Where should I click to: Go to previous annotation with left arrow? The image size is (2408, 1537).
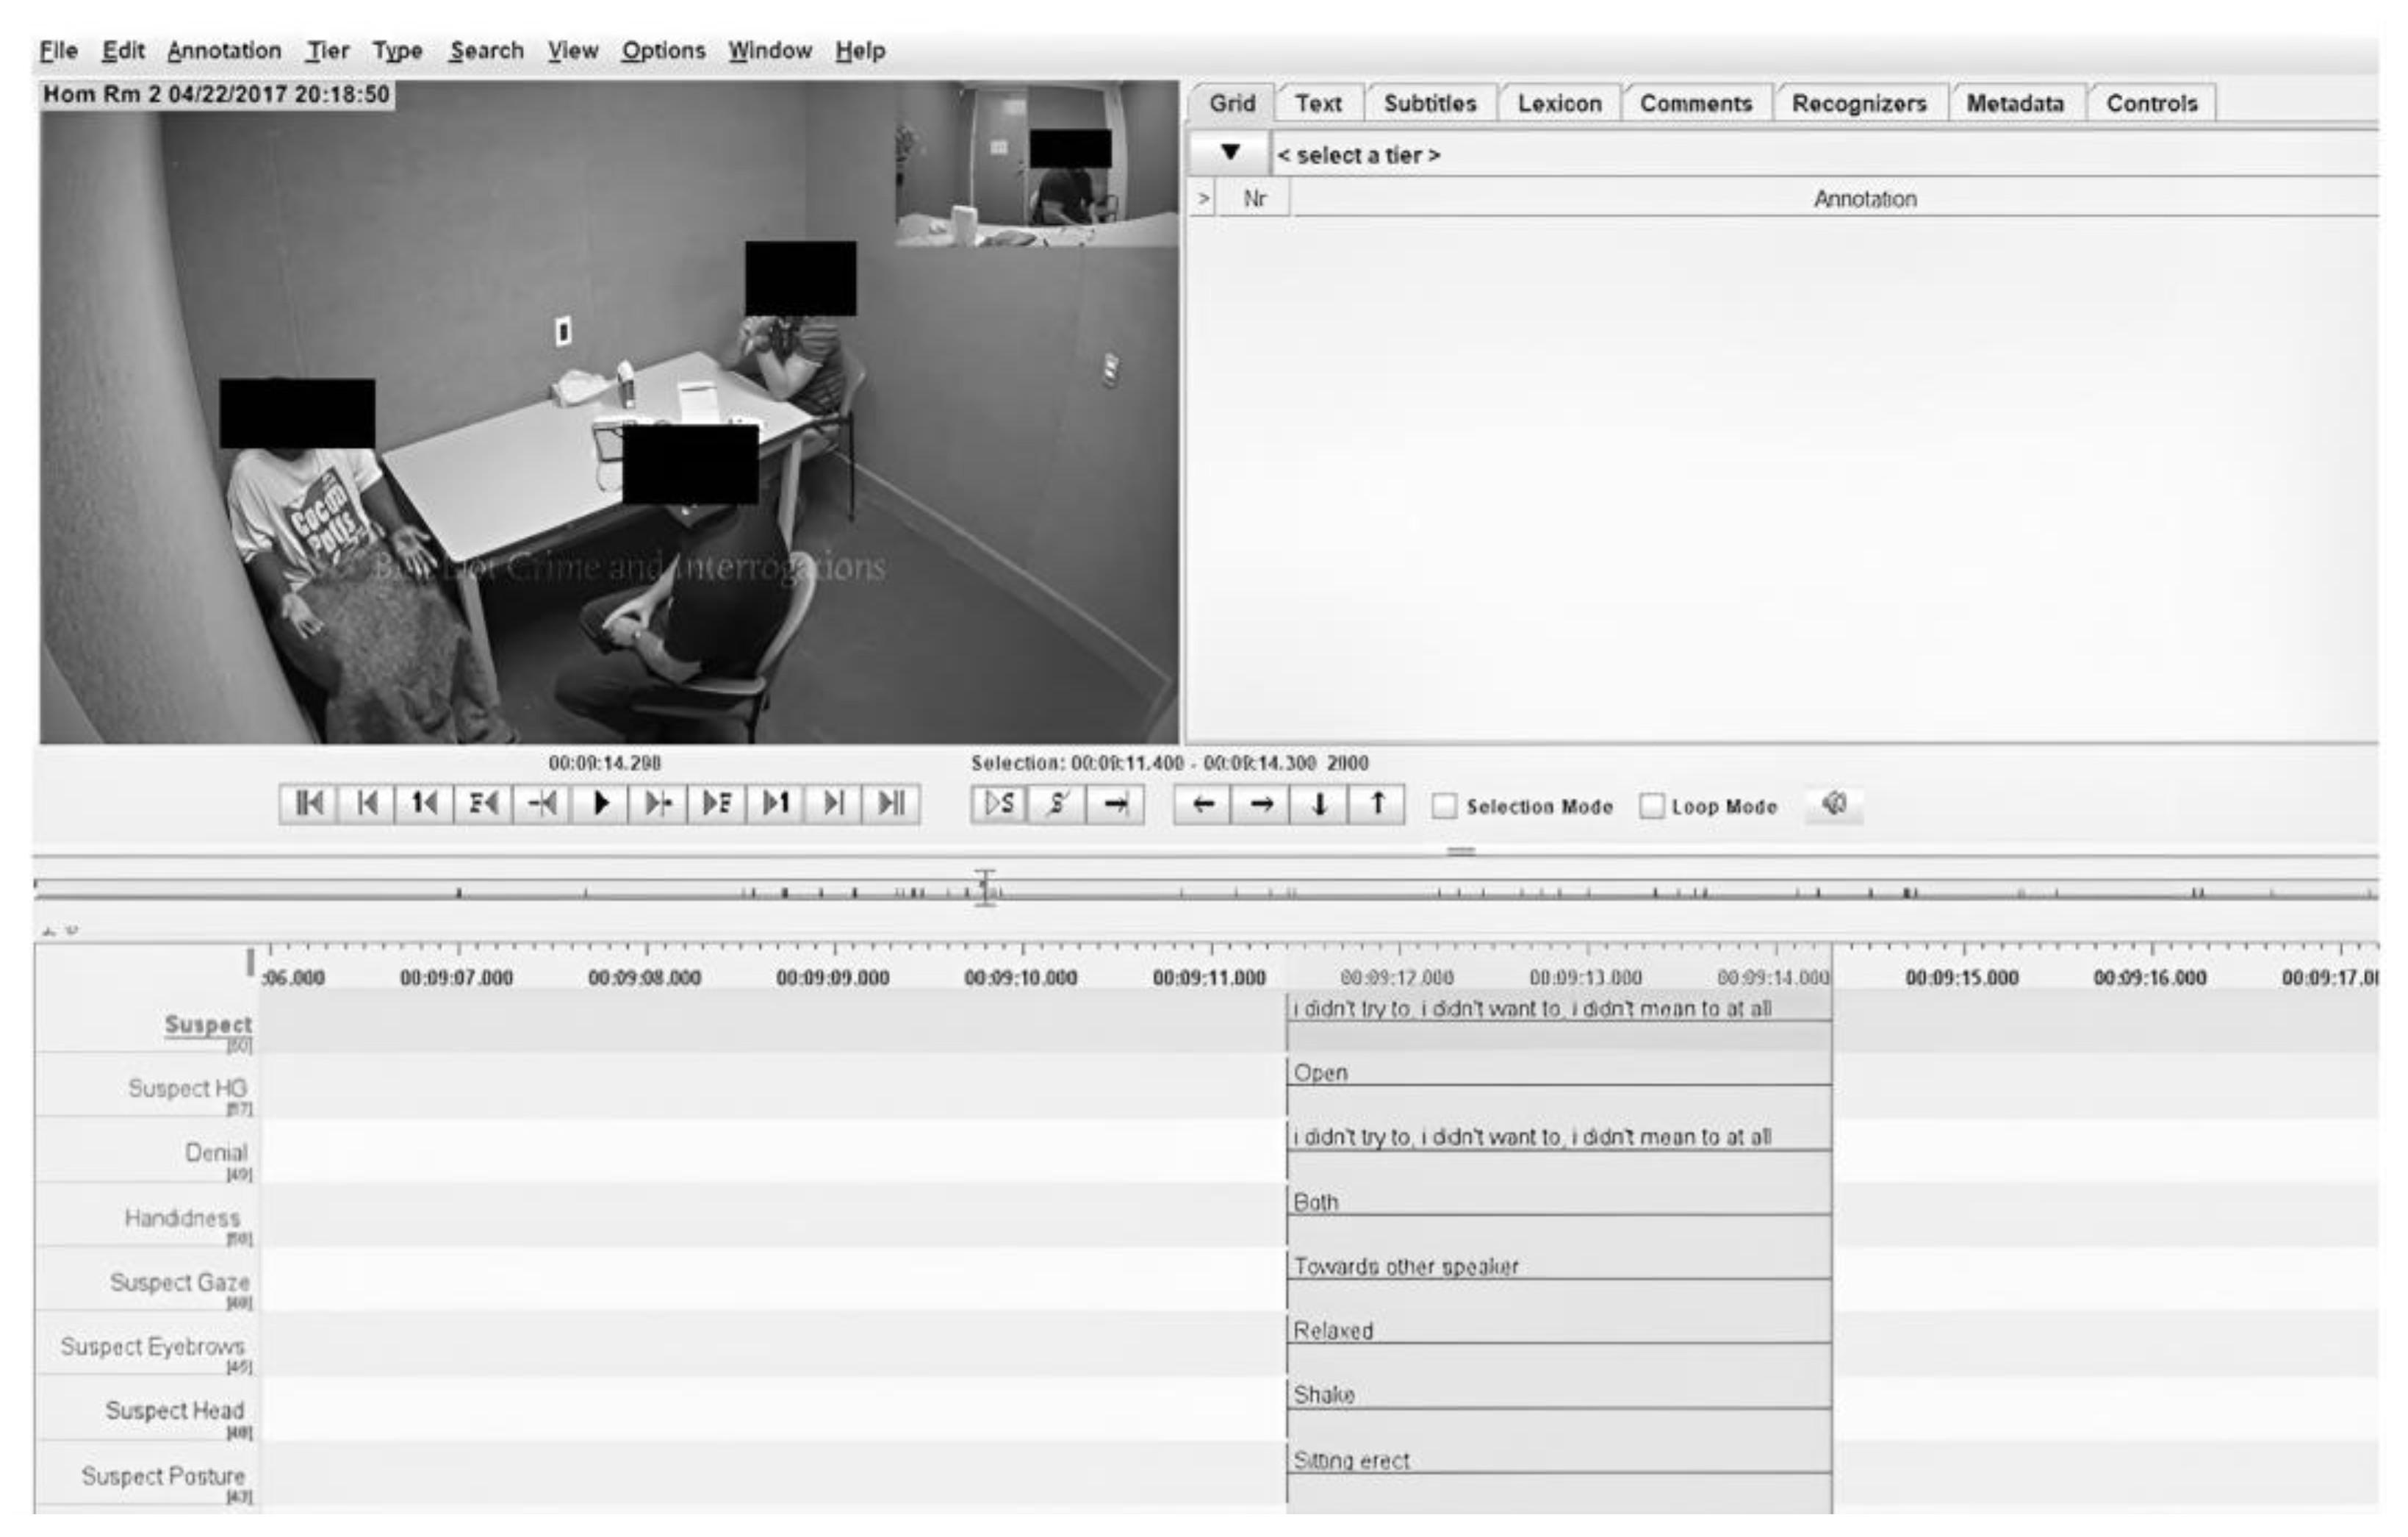point(1203,804)
